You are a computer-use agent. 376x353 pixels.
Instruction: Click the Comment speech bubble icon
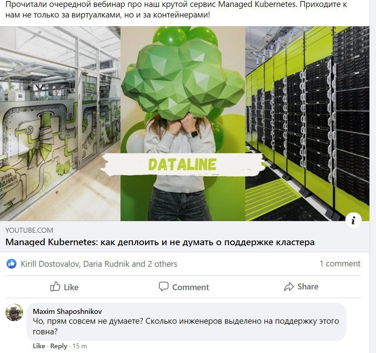(x=164, y=286)
